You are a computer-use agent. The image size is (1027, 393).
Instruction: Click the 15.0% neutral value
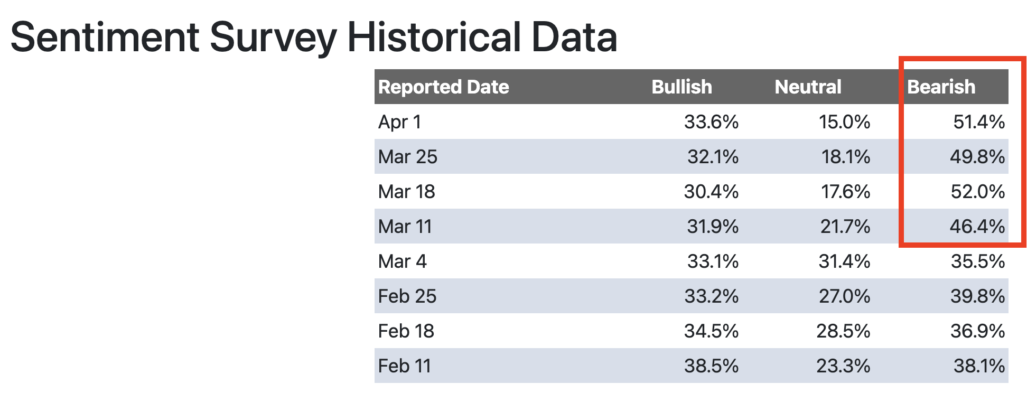[x=844, y=122]
